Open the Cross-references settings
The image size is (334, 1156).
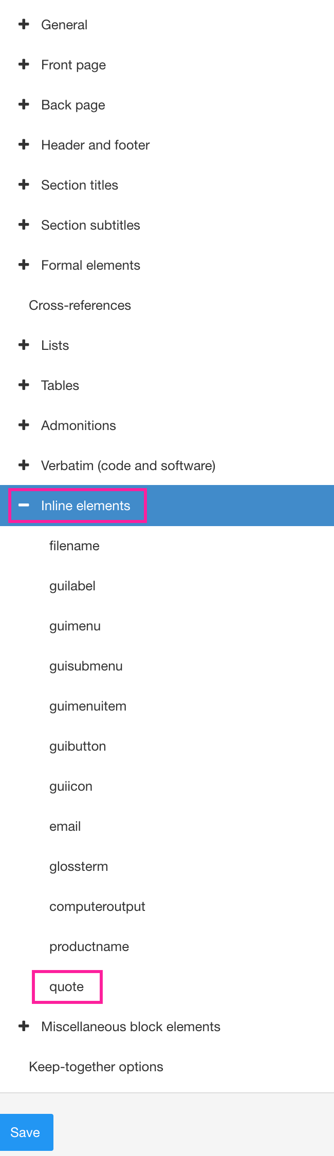(x=80, y=305)
